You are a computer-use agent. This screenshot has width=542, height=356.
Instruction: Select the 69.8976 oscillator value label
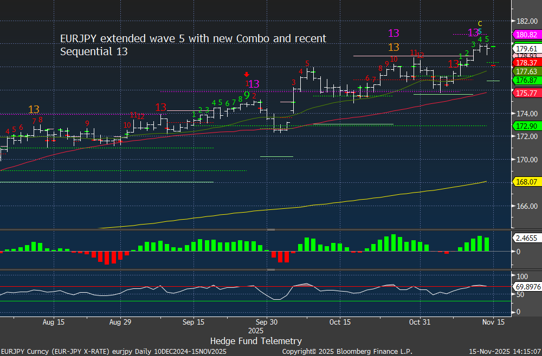(x=526, y=286)
